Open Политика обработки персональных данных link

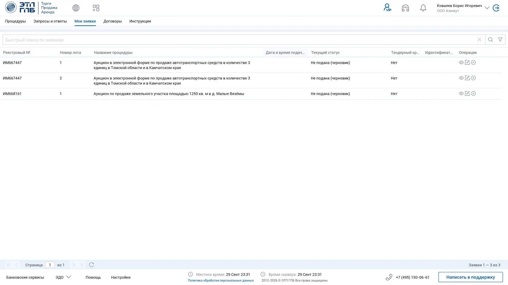pyautogui.click(x=221, y=280)
